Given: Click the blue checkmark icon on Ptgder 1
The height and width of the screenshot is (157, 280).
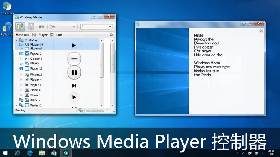Looking at the screenshot, I should (27, 53).
